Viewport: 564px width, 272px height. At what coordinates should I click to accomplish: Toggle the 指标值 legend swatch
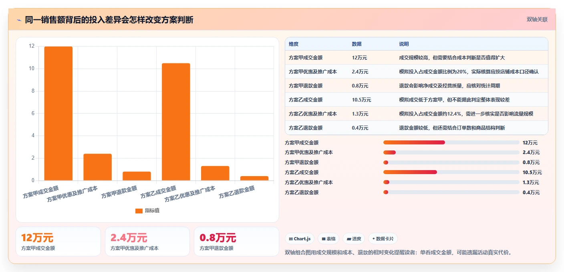(139, 211)
